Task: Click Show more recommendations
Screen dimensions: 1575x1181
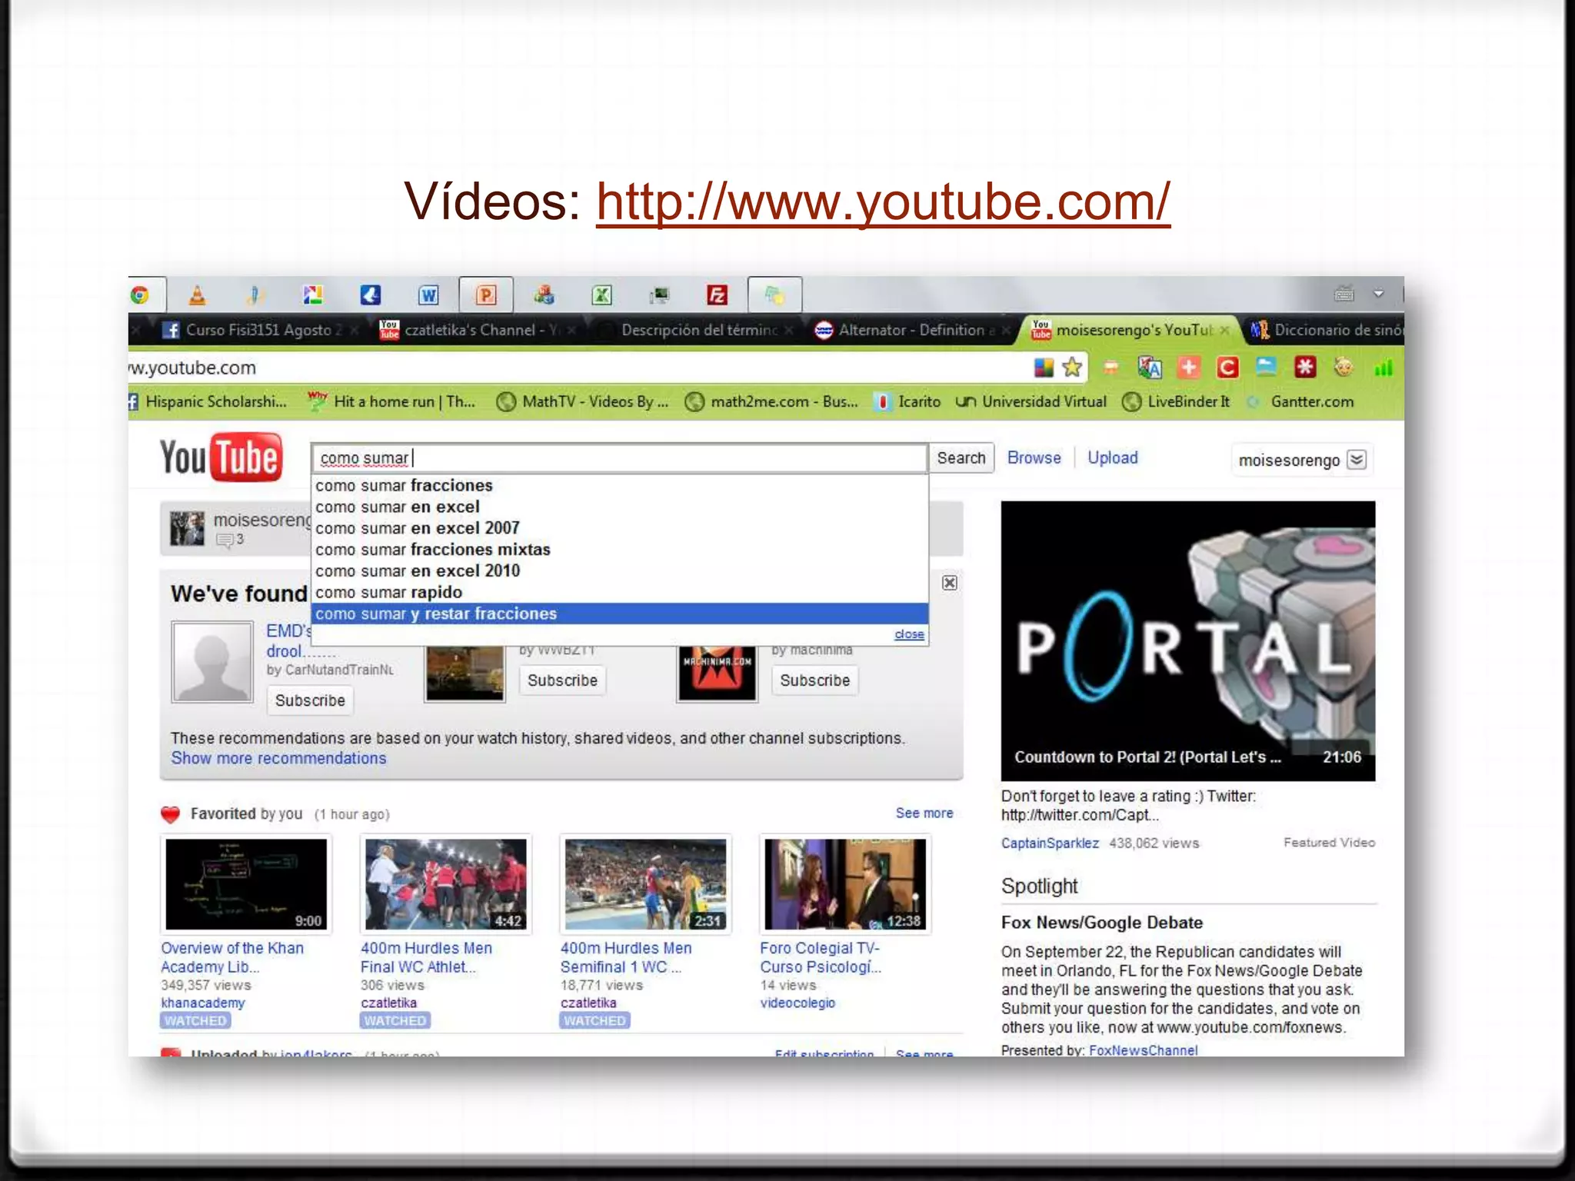Action: tap(278, 758)
